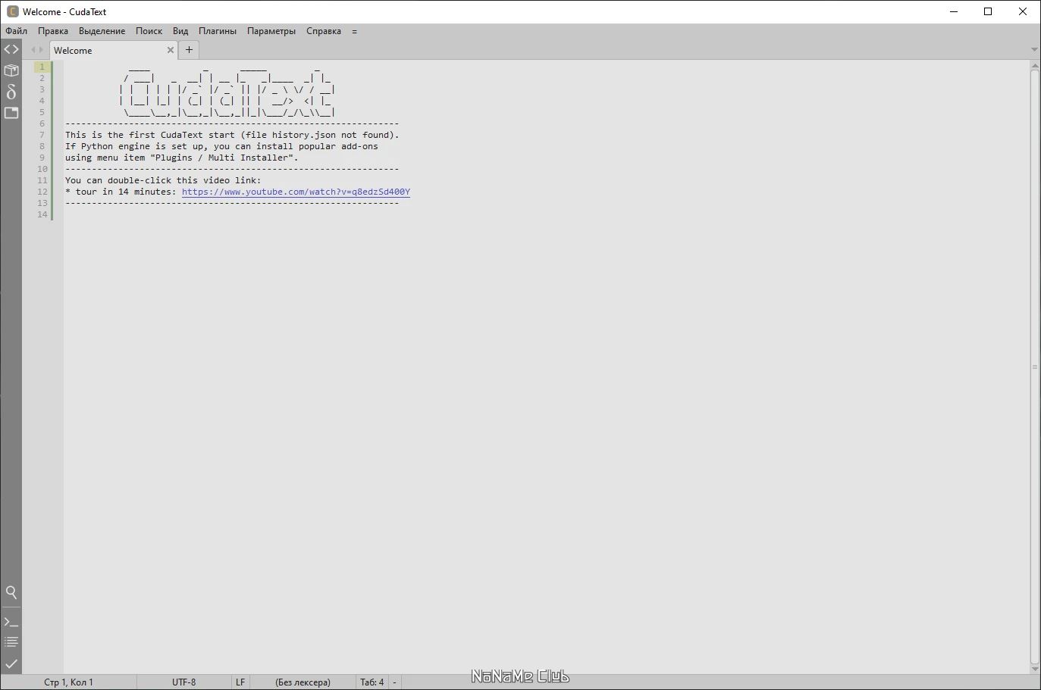Open the Snippets delta icon panel
The width and height of the screenshot is (1041, 690).
(11, 92)
